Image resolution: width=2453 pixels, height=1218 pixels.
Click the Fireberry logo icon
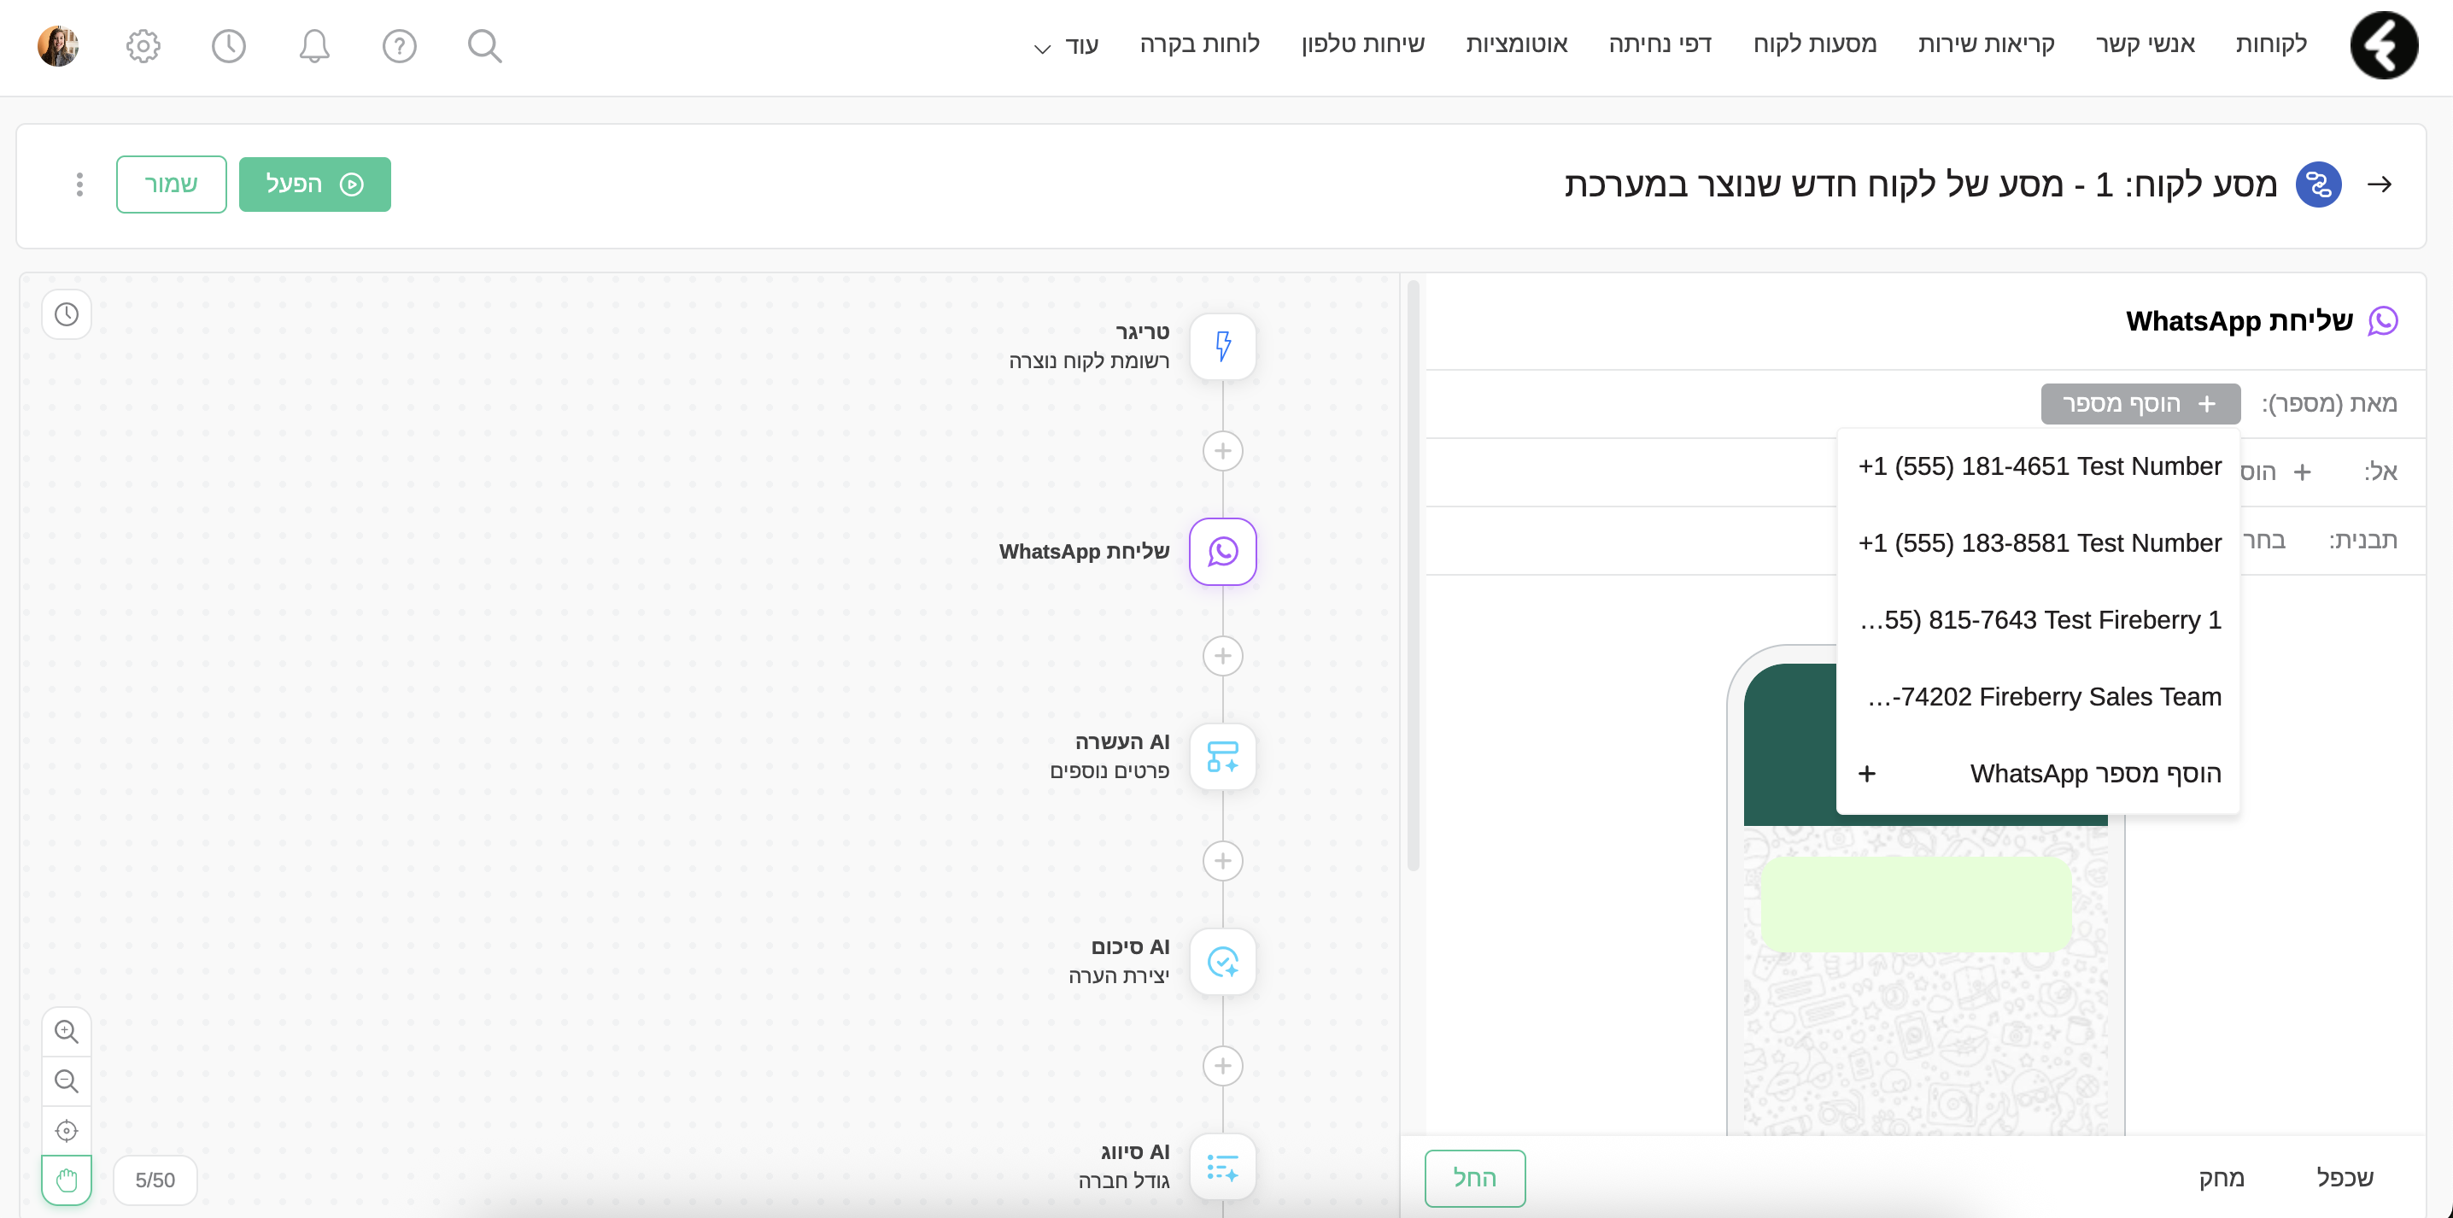(2382, 44)
